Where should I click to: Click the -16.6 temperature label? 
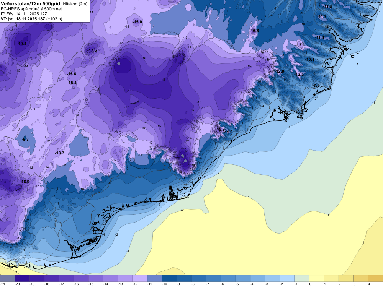(x=254, y=31)
